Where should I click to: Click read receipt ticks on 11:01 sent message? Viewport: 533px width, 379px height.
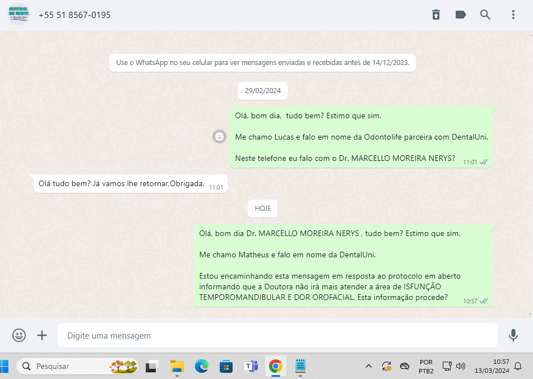point(484,162)
